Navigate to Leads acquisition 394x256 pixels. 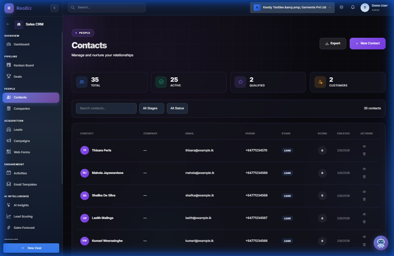point(18,129)
